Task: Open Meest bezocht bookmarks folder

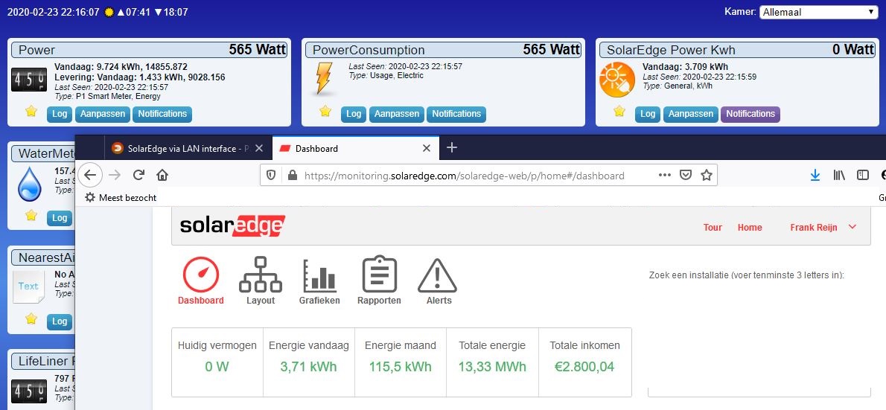Action: coord(121,198)
